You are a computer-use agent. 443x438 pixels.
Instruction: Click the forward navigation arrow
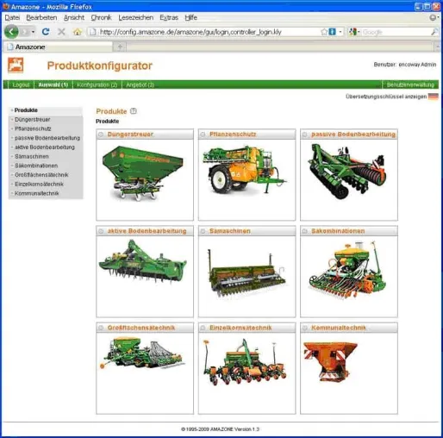point(25,32)
